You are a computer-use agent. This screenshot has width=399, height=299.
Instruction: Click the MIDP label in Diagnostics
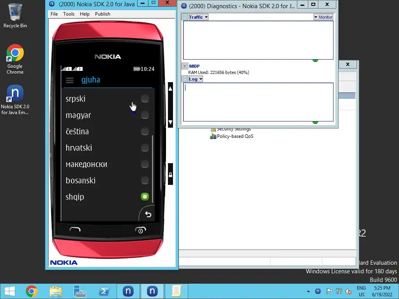pos(194,66)
